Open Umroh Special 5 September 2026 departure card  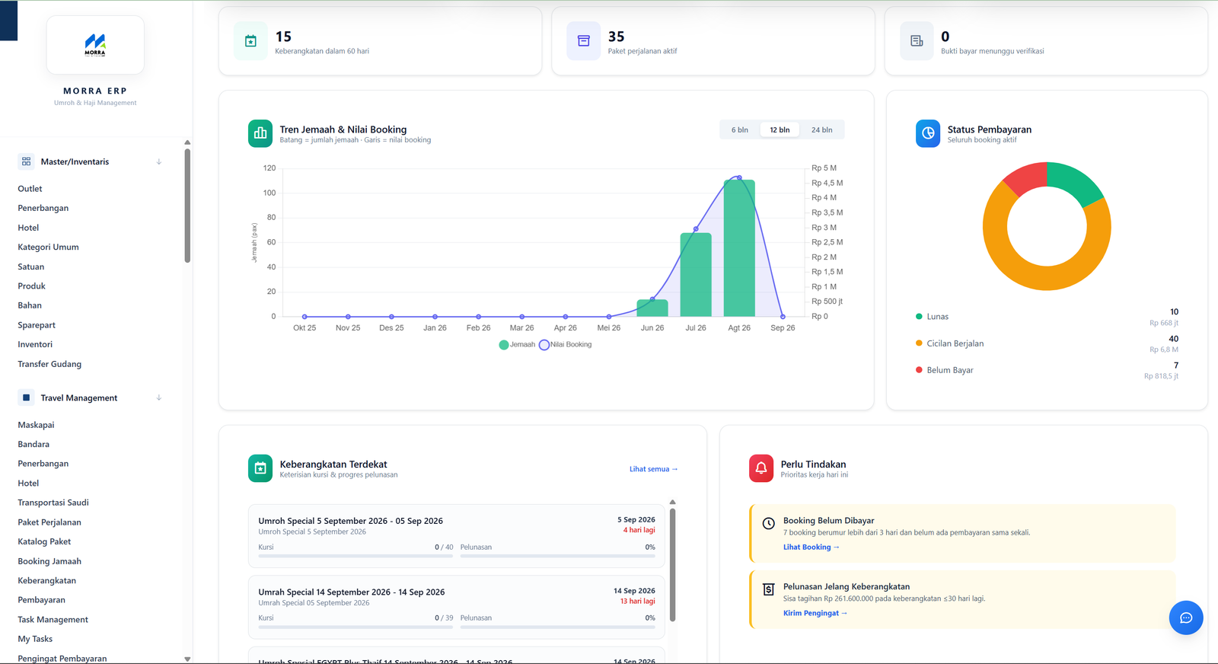click(457, 536)
